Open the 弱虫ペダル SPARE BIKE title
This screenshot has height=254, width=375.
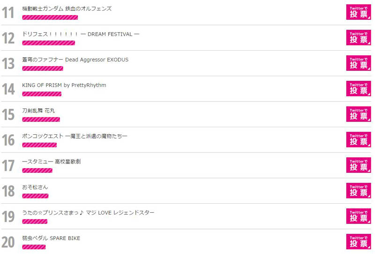pos(51,238)
